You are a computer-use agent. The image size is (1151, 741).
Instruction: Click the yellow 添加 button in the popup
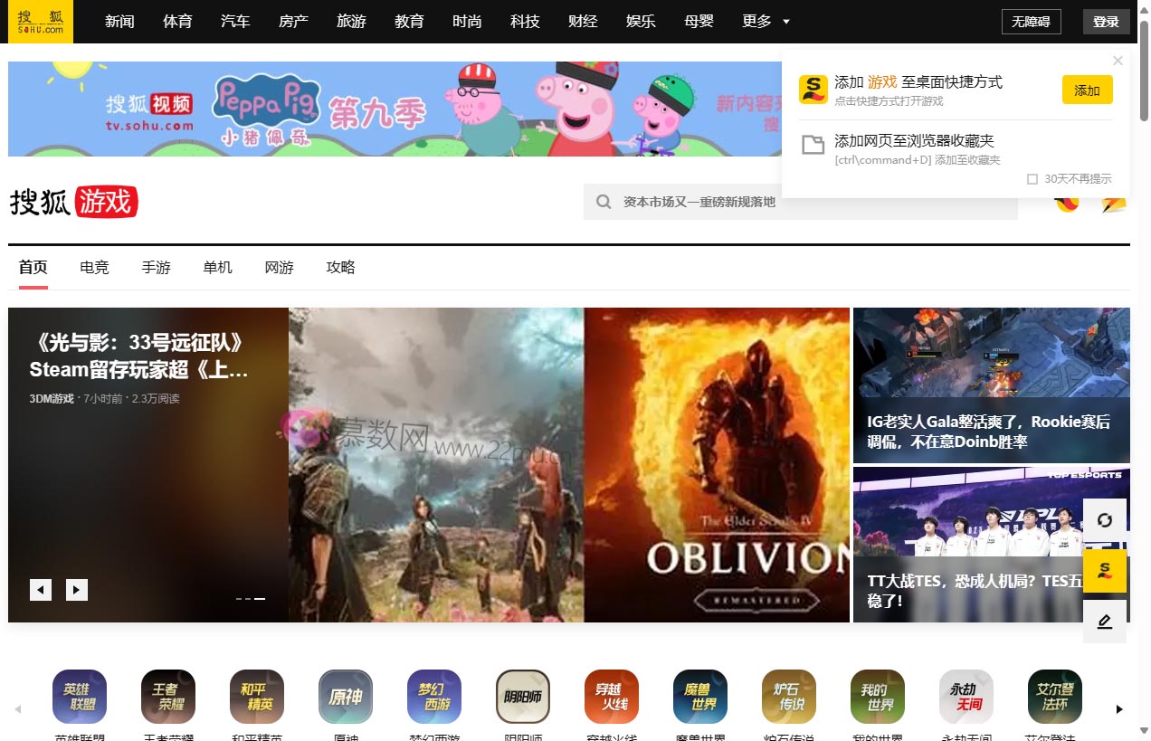(1086, 90)
